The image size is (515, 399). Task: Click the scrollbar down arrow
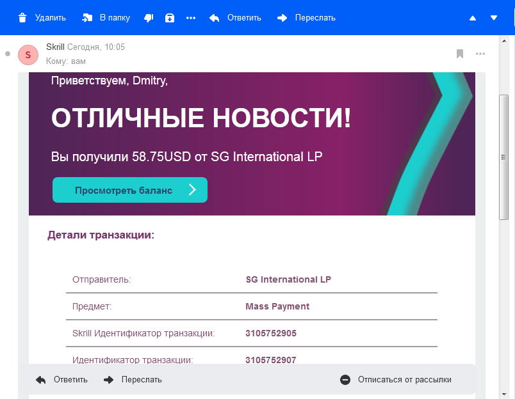(504, 394)
